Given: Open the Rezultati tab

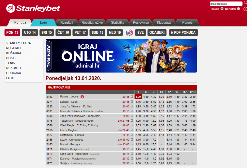Looking at the screenshot, I should (x=67, y=23).
